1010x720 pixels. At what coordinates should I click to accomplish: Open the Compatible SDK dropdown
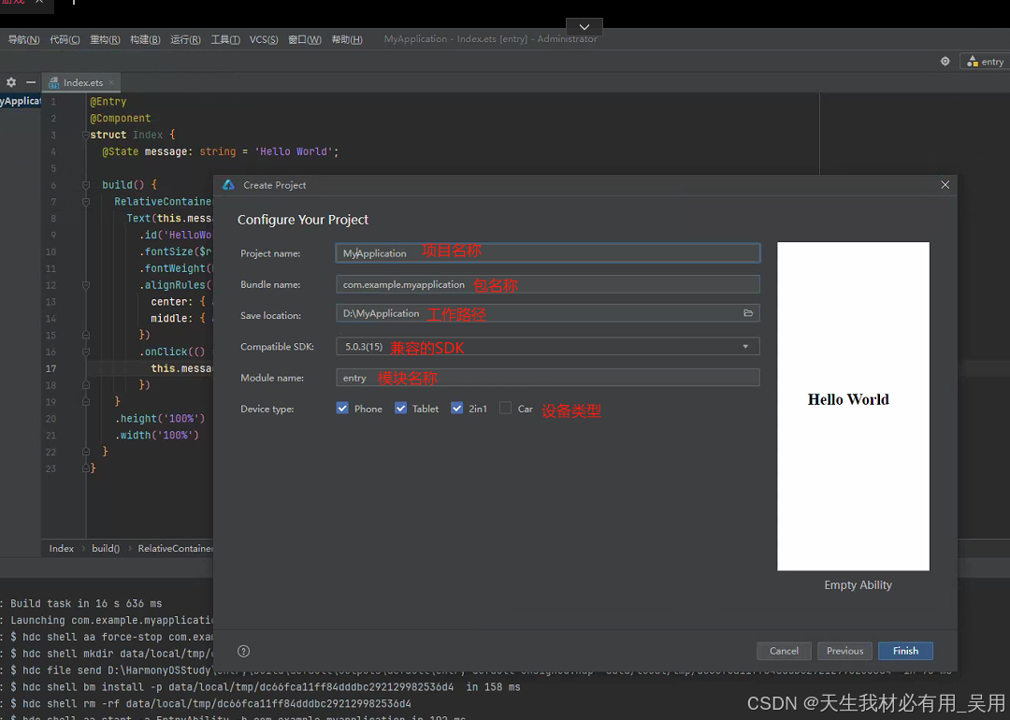[x=547, y=347]
